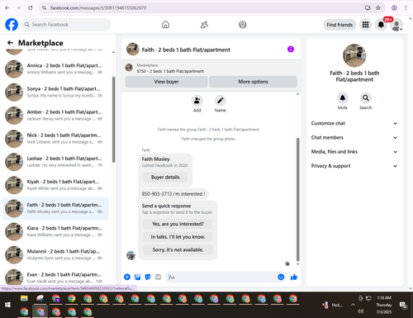Open the Chrome three-dot menu
This screenshot has height=318, width=413.
pyautogui.click(x=406, y=7)
